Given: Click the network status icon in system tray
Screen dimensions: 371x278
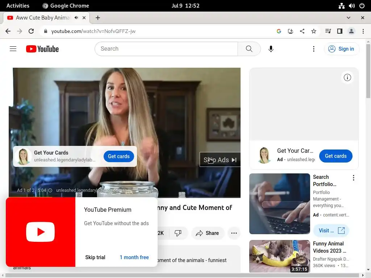Looking at the screenshot, I should click(341, 6).
